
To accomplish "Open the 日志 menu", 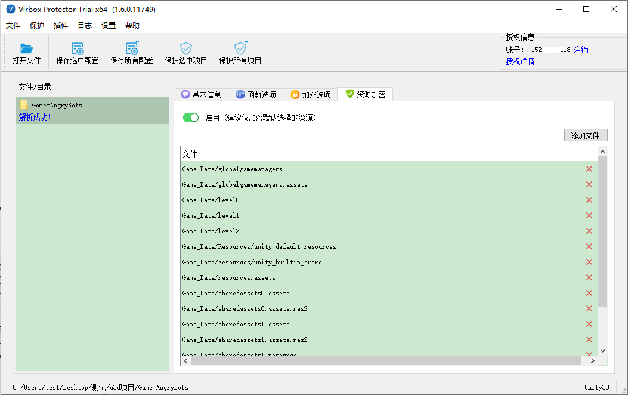I will click(85, 25).
